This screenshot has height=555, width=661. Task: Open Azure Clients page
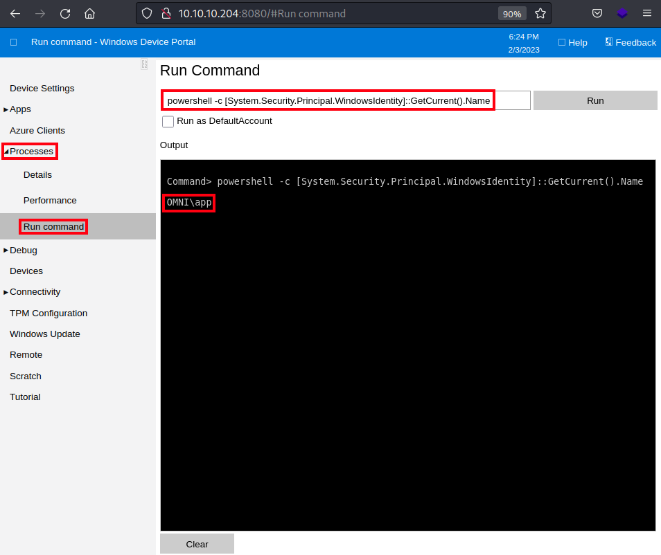(x=37, y=131)
